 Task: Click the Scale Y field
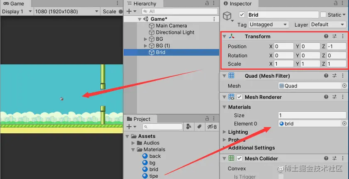click(x=310, y=64)
